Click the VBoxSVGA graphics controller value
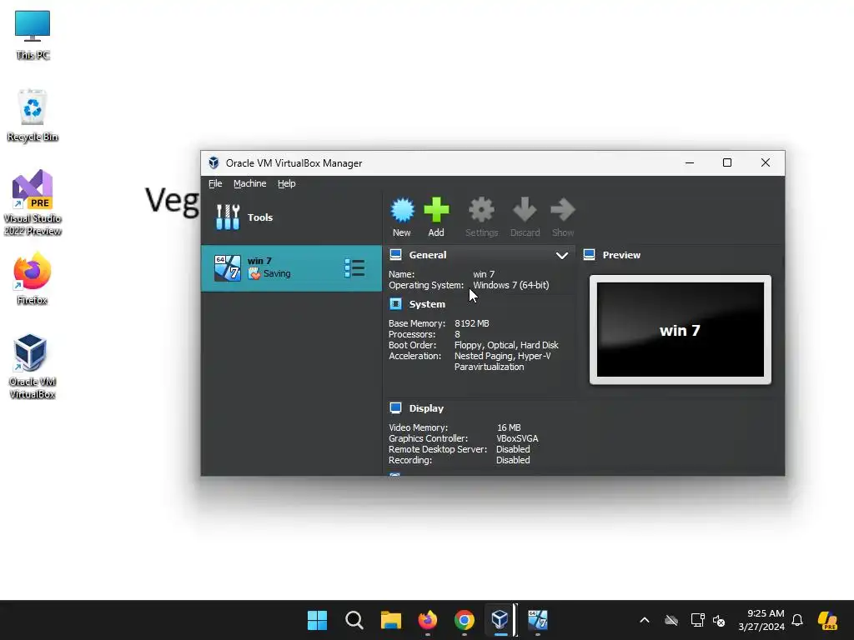The image size is (854, 640). tap(517, 438)
